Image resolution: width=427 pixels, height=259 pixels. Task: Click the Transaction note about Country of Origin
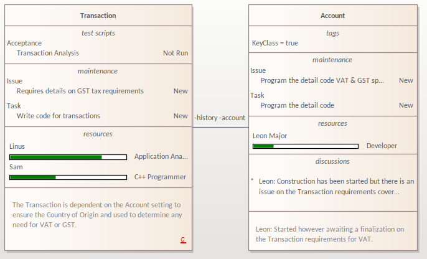click(97, 214)
